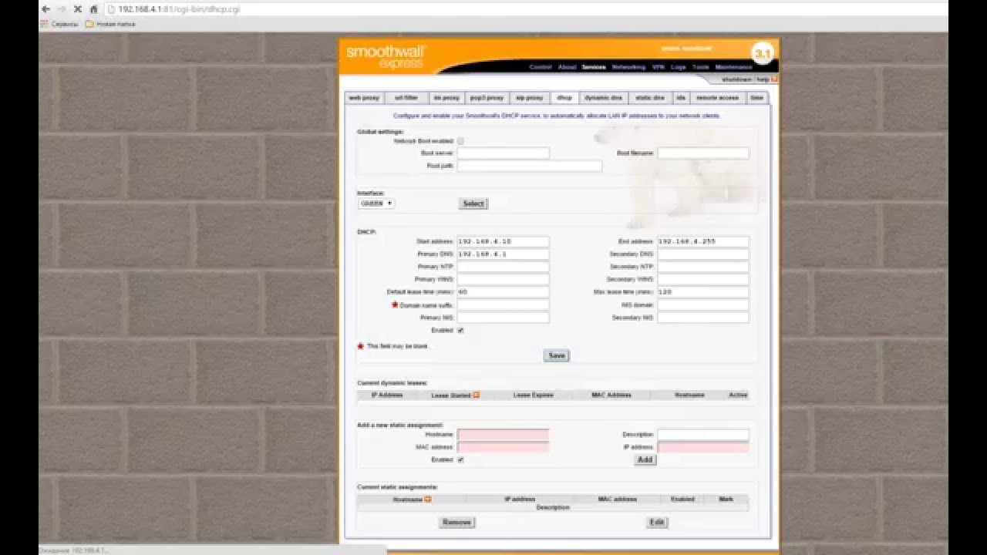This screenshot has height=555, width=987.
Task: Click the Primary NTP field
Action: [x=504, y=267]
